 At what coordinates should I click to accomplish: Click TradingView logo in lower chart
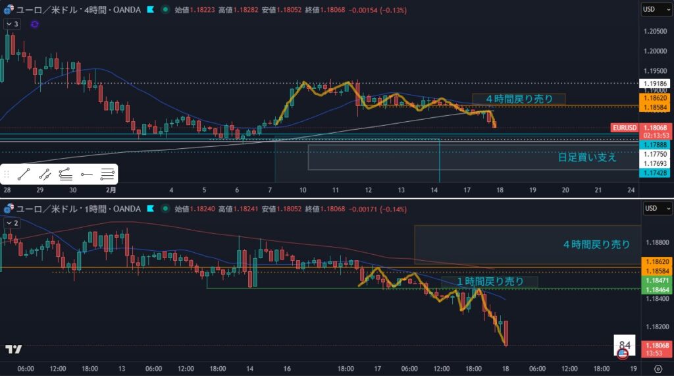pyautogui.click(x=13, y=349)
